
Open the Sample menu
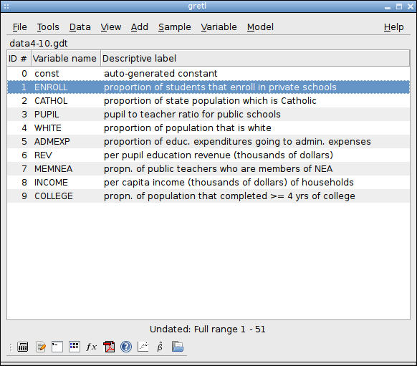[174, 27]
